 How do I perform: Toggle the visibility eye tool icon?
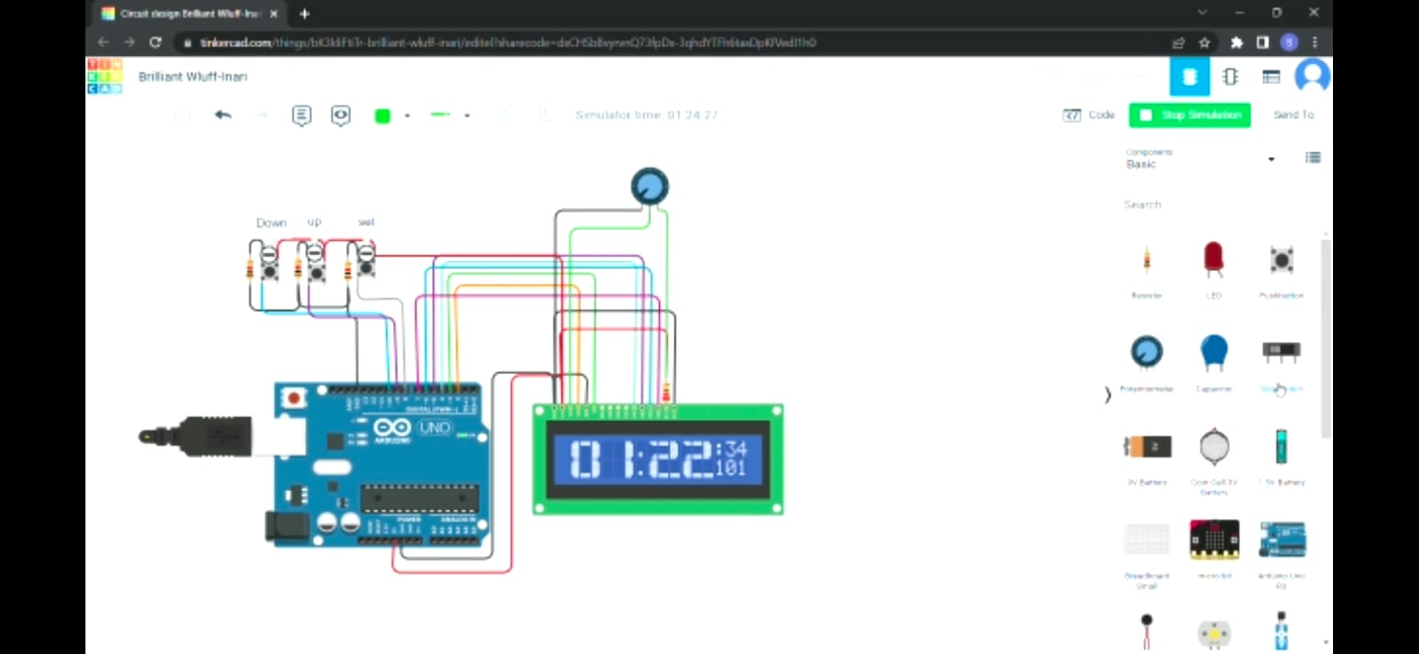coord(341,115)
